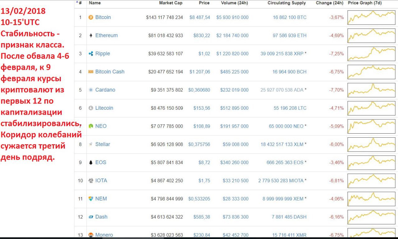Sort by rank using # header arrow

point(79,3)
